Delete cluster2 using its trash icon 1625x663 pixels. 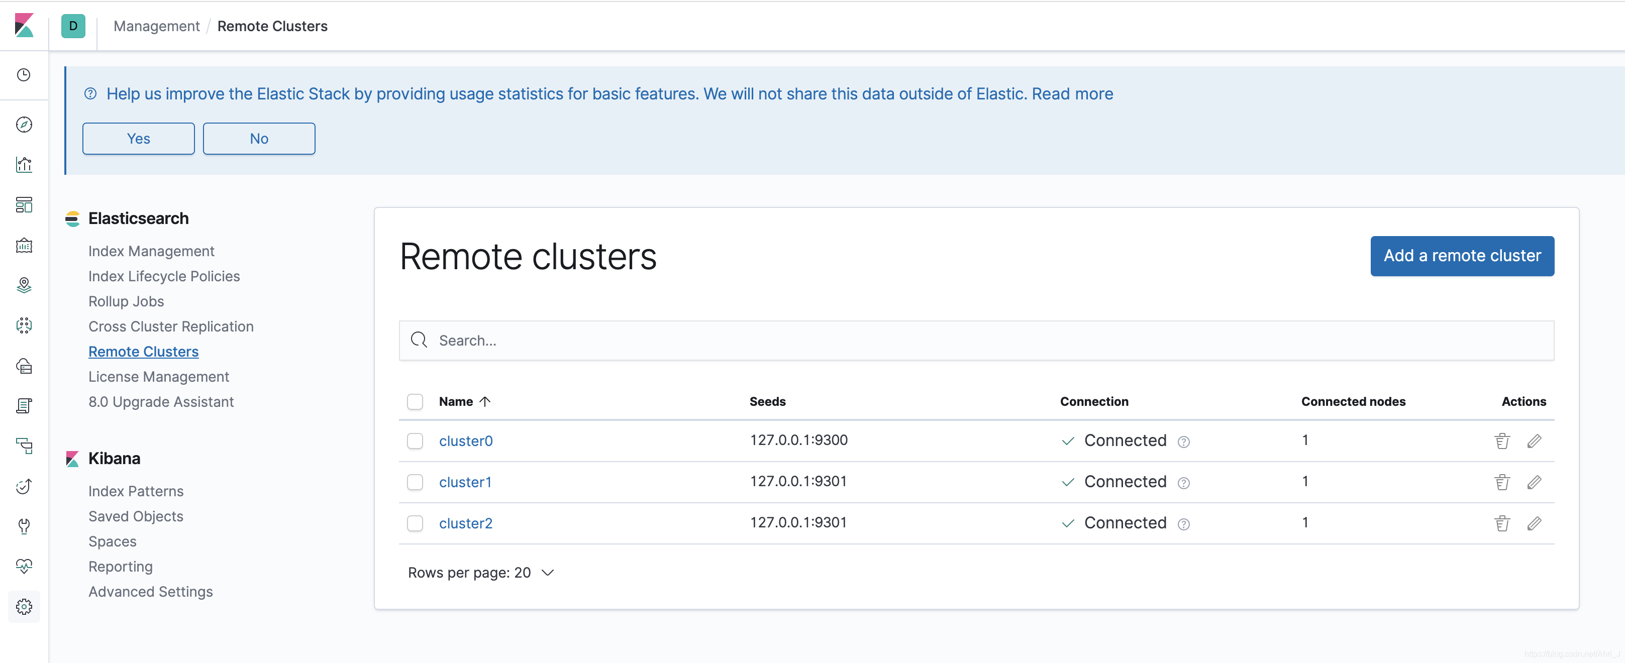point(1502,523)
